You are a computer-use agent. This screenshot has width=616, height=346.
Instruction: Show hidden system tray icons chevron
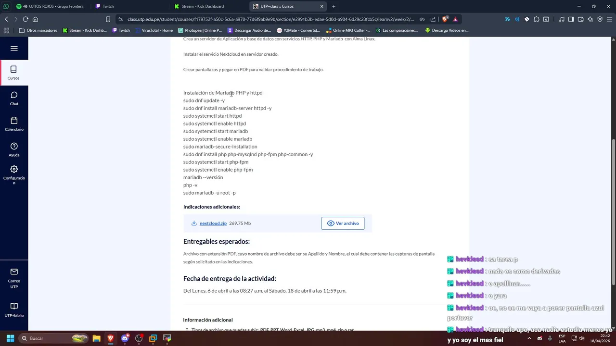pos(529,338)
